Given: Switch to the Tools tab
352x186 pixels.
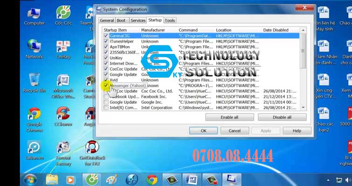Looking at the screenshot, I should (x=170, y=20).
